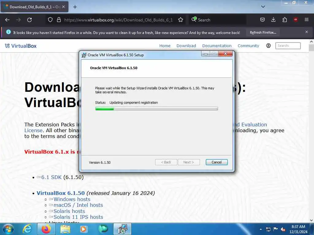Click the VirtualBox site search field
This screenshot has width=314, height=235.
pos(288,46)
